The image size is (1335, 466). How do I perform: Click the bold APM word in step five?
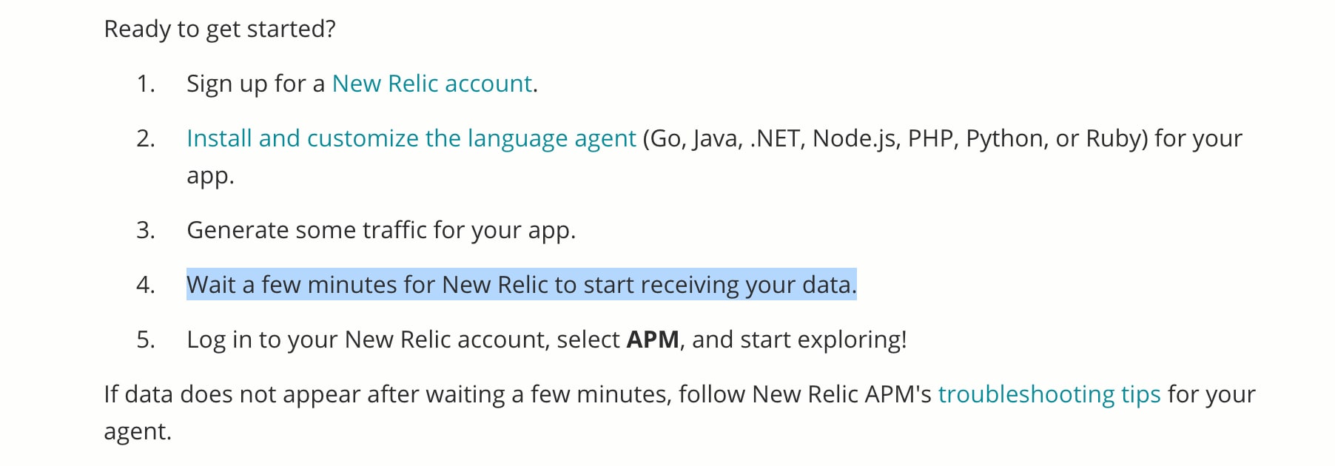(653, 340)
